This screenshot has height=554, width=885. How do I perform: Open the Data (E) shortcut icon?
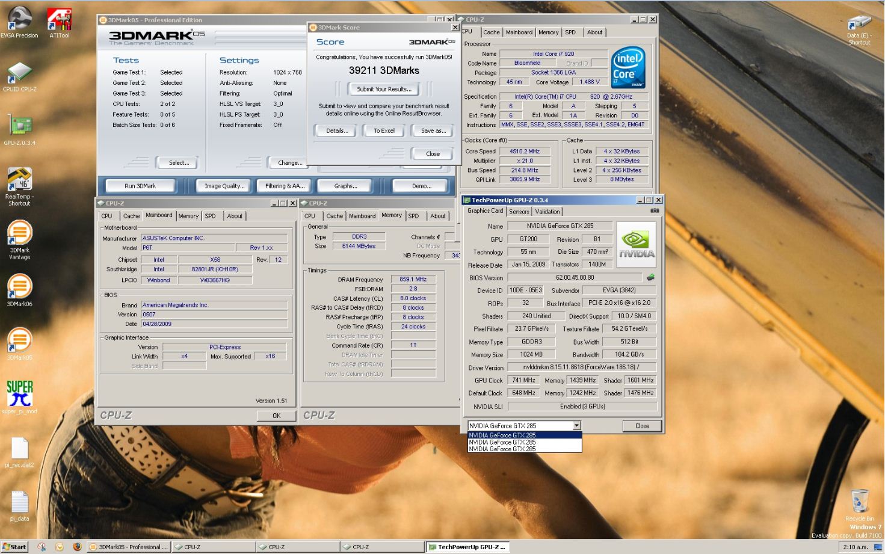[859, 29]
